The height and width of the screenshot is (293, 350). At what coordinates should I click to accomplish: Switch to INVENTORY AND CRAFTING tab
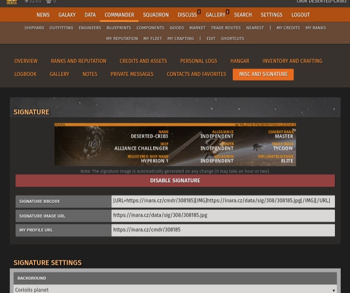pyautogui.click(x=293, y=61)
